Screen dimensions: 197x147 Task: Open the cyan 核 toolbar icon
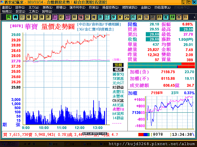point(133,17)
